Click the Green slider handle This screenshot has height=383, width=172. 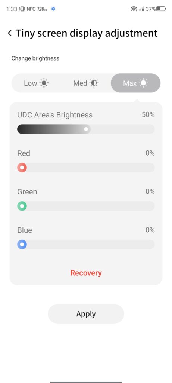point(22,206)
